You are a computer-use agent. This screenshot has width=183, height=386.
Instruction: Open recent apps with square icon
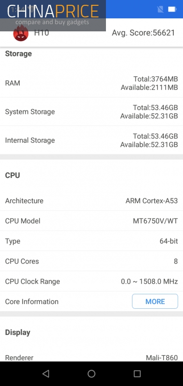(x=137, y=373)
